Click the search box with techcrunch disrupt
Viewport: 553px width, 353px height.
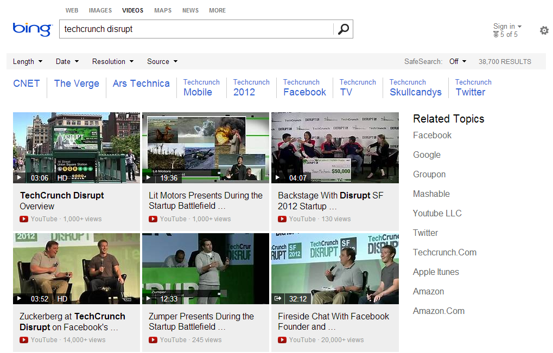(x=195, y=29)
